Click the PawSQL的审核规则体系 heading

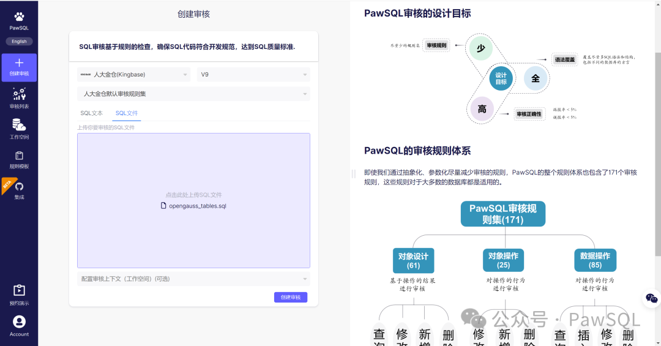[417, 151]
